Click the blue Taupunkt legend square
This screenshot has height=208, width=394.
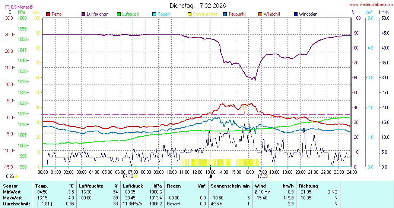pos(225,14)
